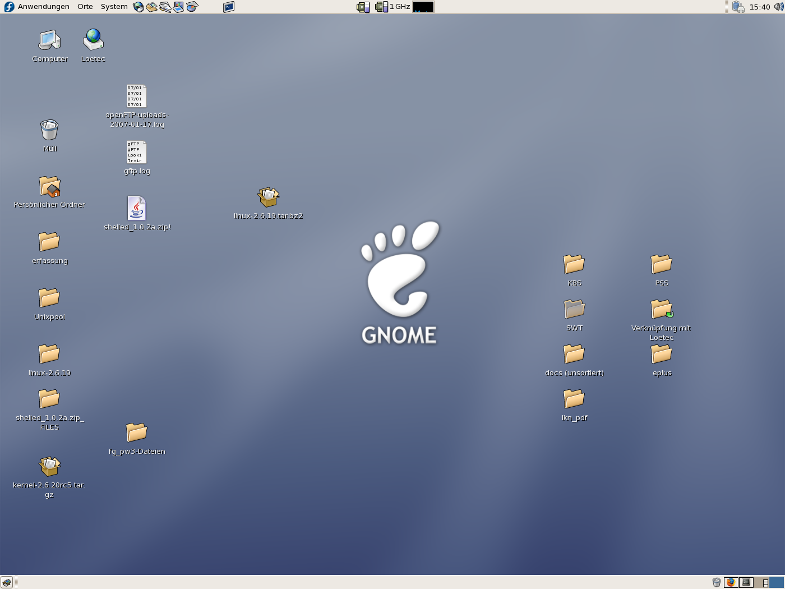
Task: Switch to the blue workspace in the pager
Action: coord(777,582)
